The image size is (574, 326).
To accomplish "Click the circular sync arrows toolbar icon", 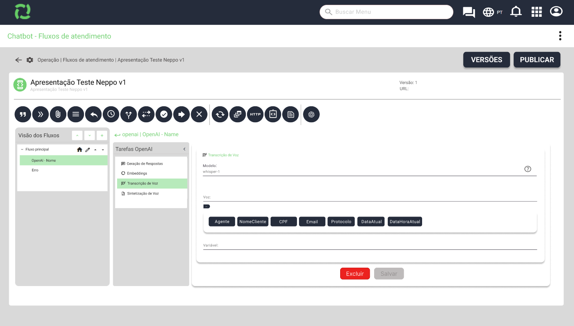I will tap(220, 114).
